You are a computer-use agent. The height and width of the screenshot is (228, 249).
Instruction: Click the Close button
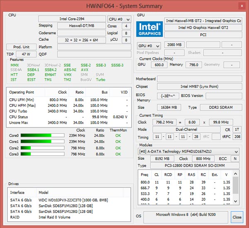click(x=237, y=217)
